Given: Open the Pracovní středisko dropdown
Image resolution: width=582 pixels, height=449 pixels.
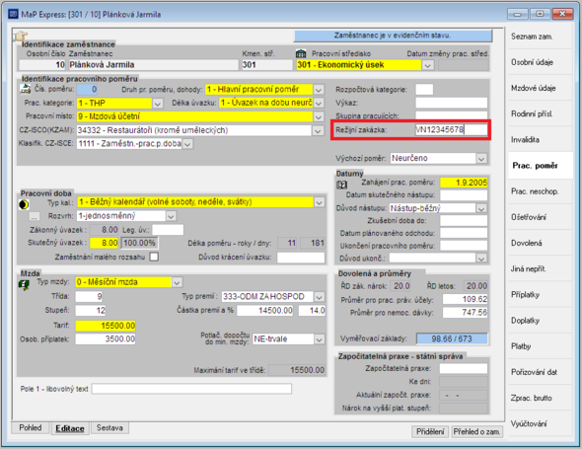Looking at the screenshot, I should point(427,65).
